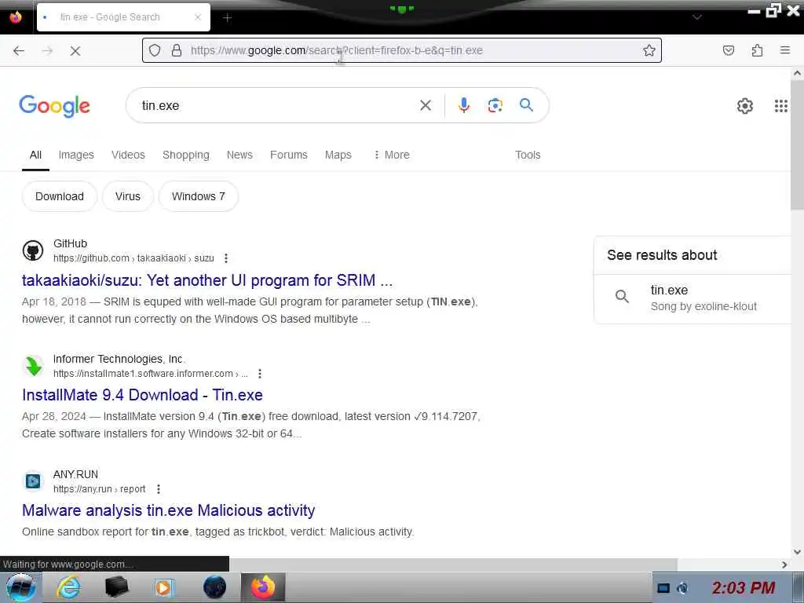Click the 2:03 PM clock

(743, 587)
